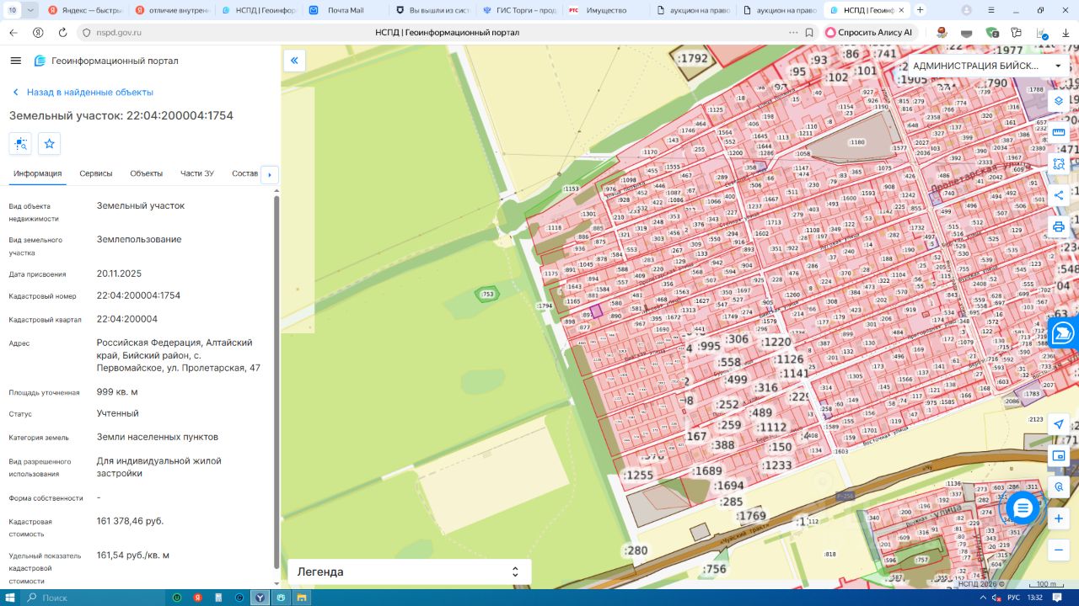Zoom in on the map
1079x606 pixels.
(x=1059, y=518)
